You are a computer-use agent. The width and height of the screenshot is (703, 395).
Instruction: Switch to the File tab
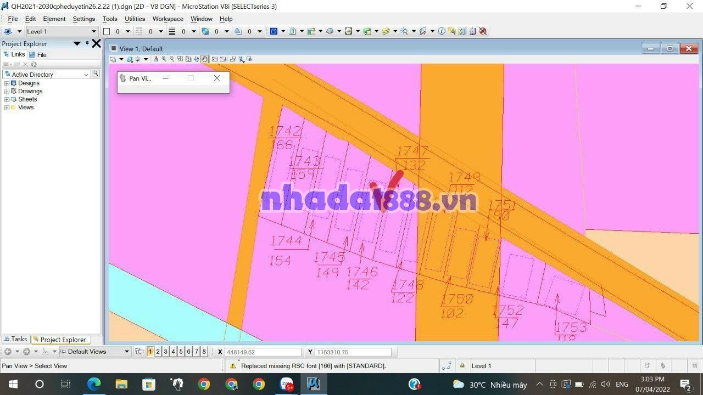pos(38,54)
